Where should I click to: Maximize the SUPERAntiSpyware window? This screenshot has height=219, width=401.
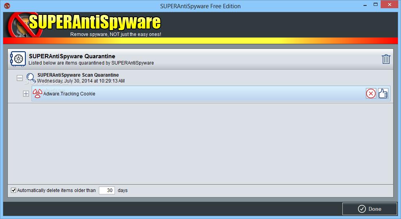376,5
